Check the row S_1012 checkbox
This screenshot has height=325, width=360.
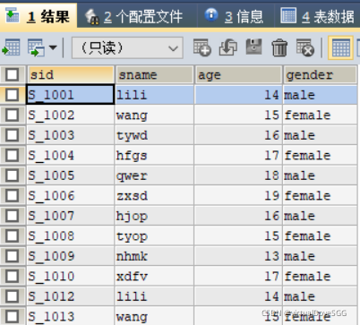tap(13, 296)
